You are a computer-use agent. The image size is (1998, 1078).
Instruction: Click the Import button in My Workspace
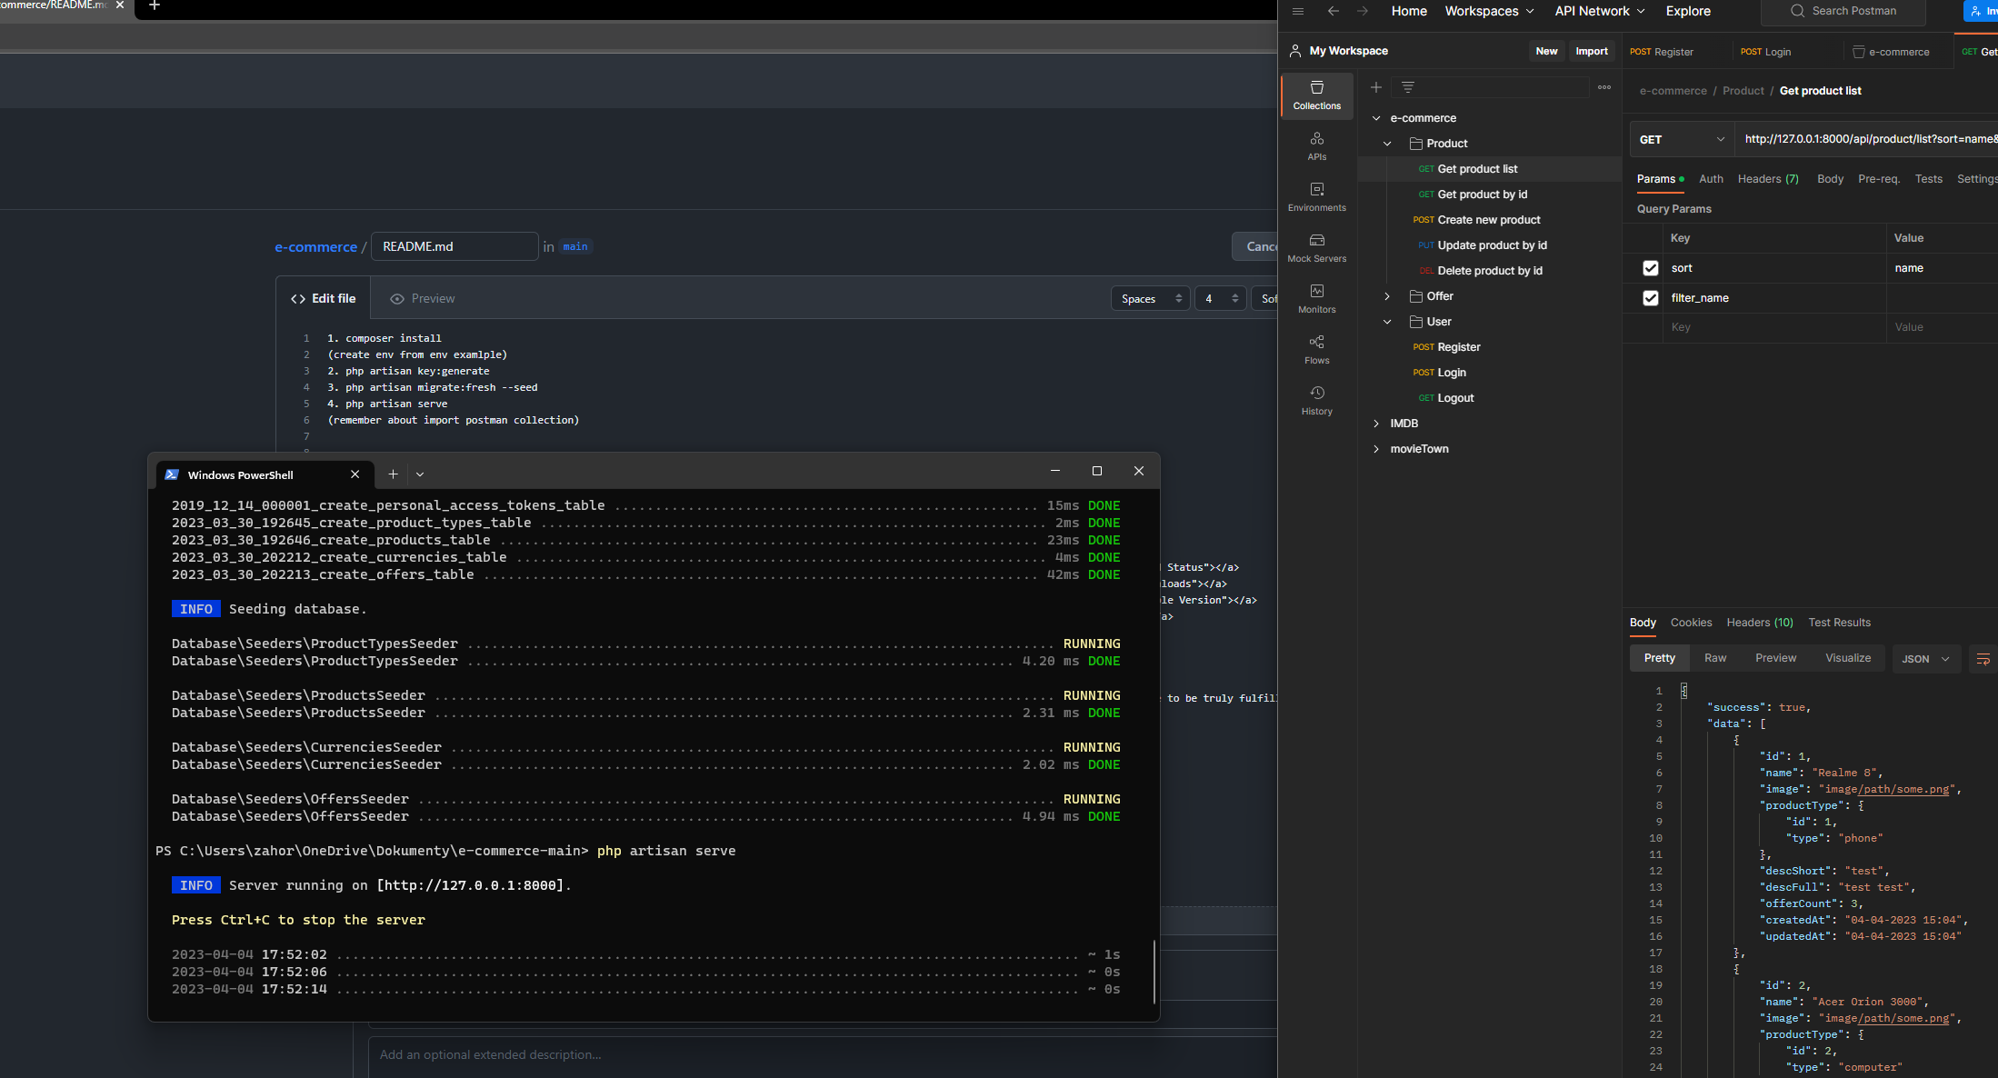click(x=1592, y=51)
